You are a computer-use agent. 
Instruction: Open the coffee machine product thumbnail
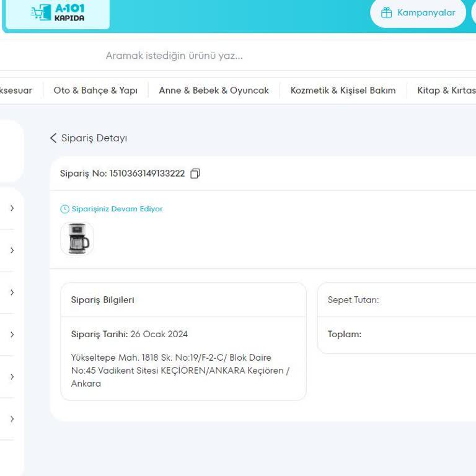[x=77, y=239]
